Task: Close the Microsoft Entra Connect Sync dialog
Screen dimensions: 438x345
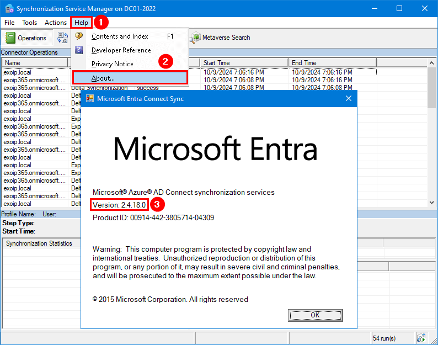Action: click(348, 98)
